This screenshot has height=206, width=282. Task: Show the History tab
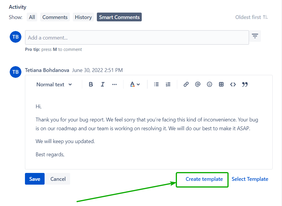click(83, 17)
